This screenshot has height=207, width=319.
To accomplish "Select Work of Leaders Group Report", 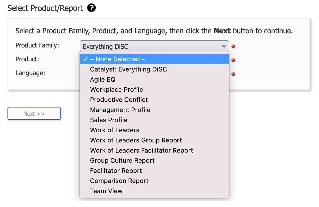I will click(x=154, y=140).
